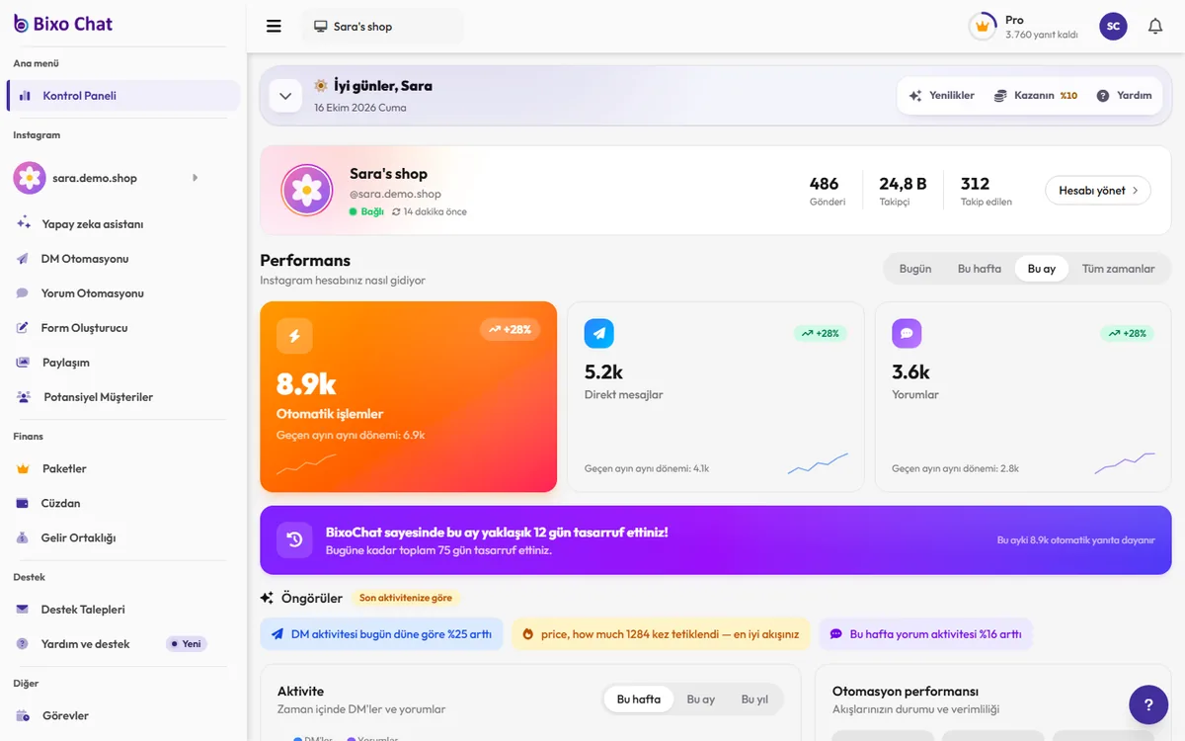Screen dimensions: 1185x741
Task: Open the Sara's shop workspace selector
Action: (x=382, y=27)
